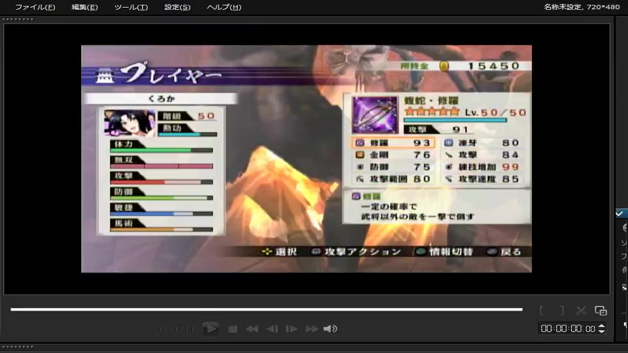Image resolution: width=628 pixels, height=353 pixels.
Task: Decrease timecode with the down arrow
Action: pyautogui.click(x=602, y=331)
